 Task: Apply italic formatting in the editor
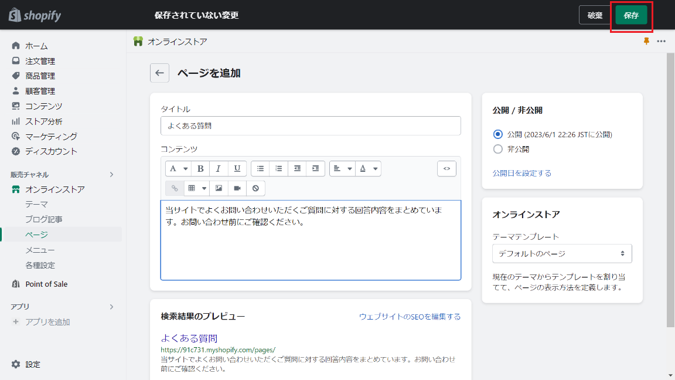tap(218, 168)
